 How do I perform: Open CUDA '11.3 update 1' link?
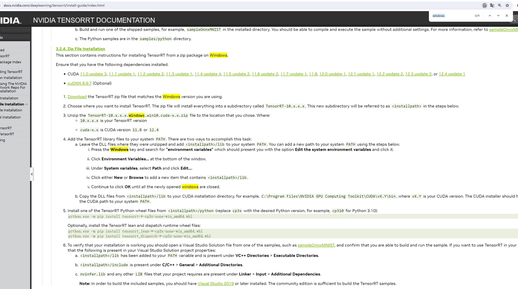[179, 74]
